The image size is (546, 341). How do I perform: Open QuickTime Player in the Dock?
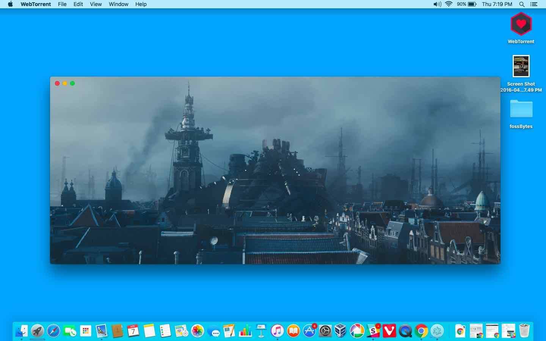tap(405, 331)
